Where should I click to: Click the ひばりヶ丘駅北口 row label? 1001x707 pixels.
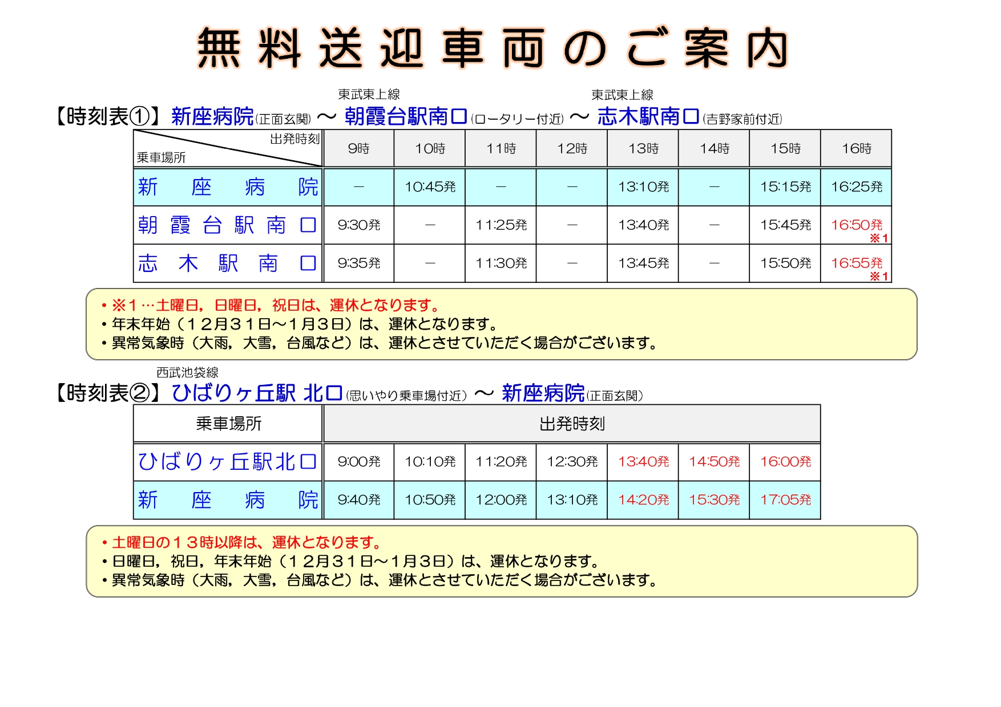point(227,462)
